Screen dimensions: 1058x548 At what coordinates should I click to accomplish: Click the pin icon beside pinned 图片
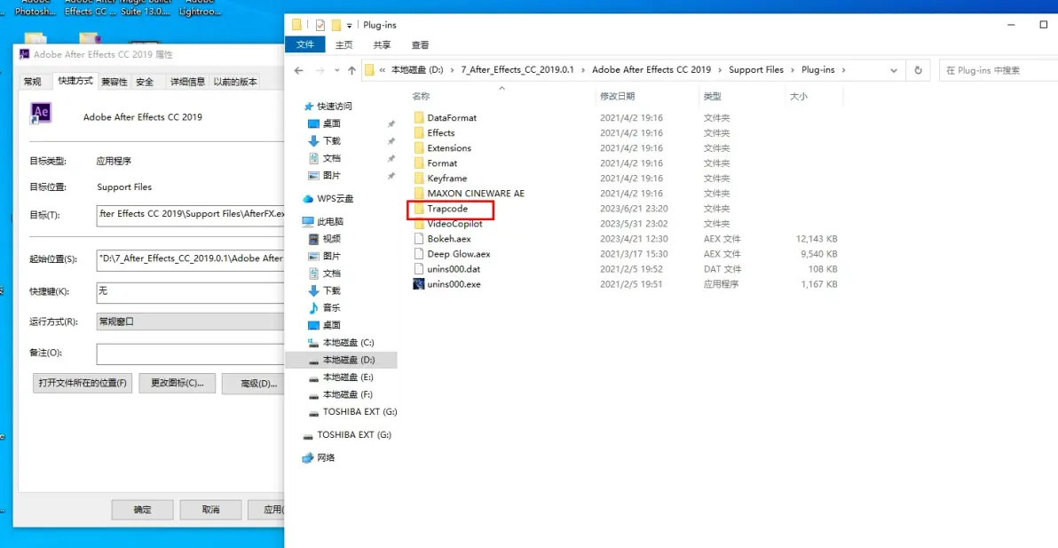tap(391, 176)
